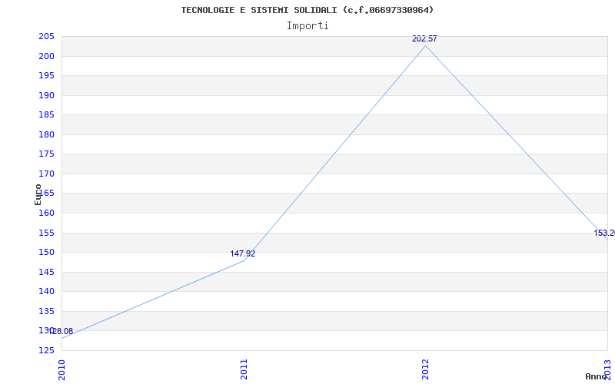Click the 145 y-axis value
This screenshot has width=615, height=384.
click(46, 272)
